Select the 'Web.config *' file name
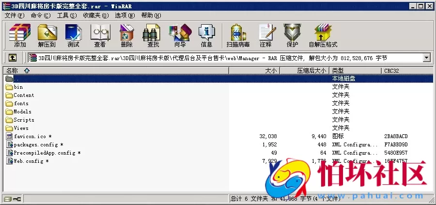Screen dimensions: 436x205 [31, 161]
